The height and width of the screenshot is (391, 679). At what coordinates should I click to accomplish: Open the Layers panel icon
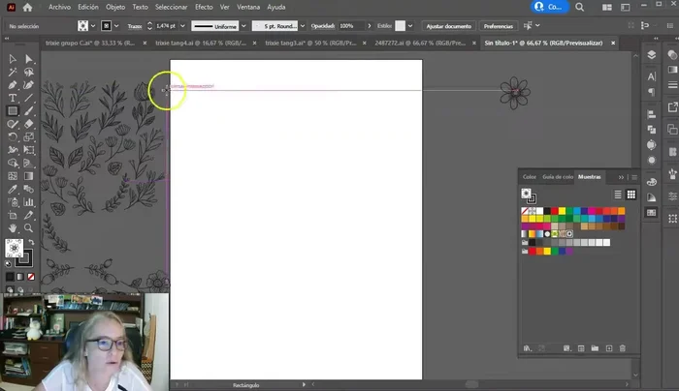[x=651, y=55]
